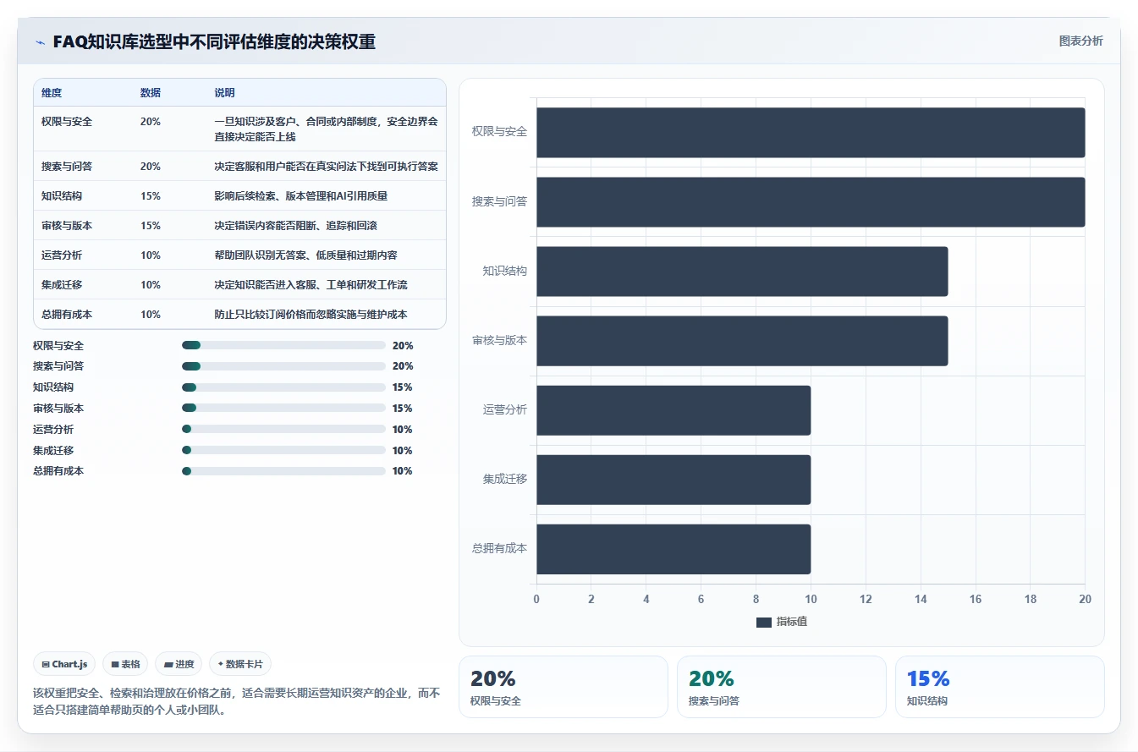
Task: Click the 知识结构 progress bar
Action: coord(283,387)
